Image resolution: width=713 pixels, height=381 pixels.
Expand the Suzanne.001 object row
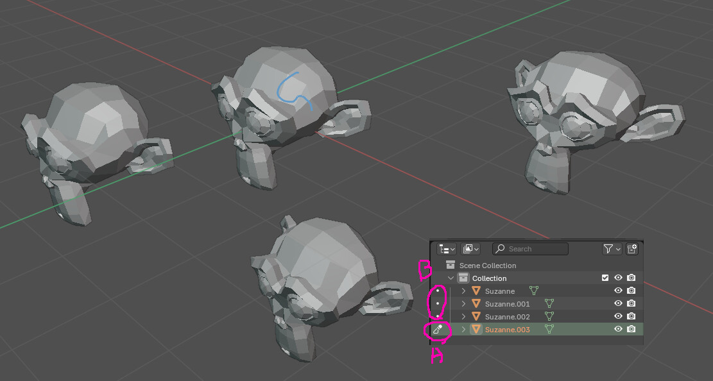click(463, 303)
